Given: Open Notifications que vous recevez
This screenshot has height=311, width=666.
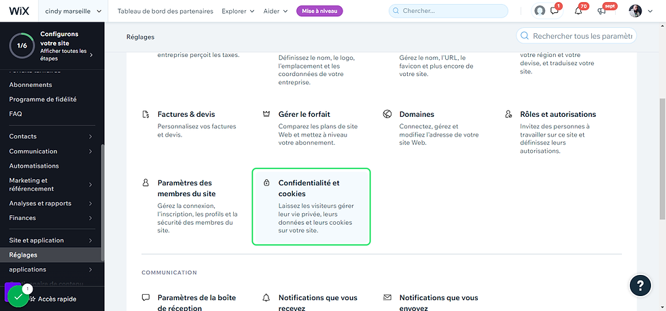Looking at the screenshot, I should [318, 303].
